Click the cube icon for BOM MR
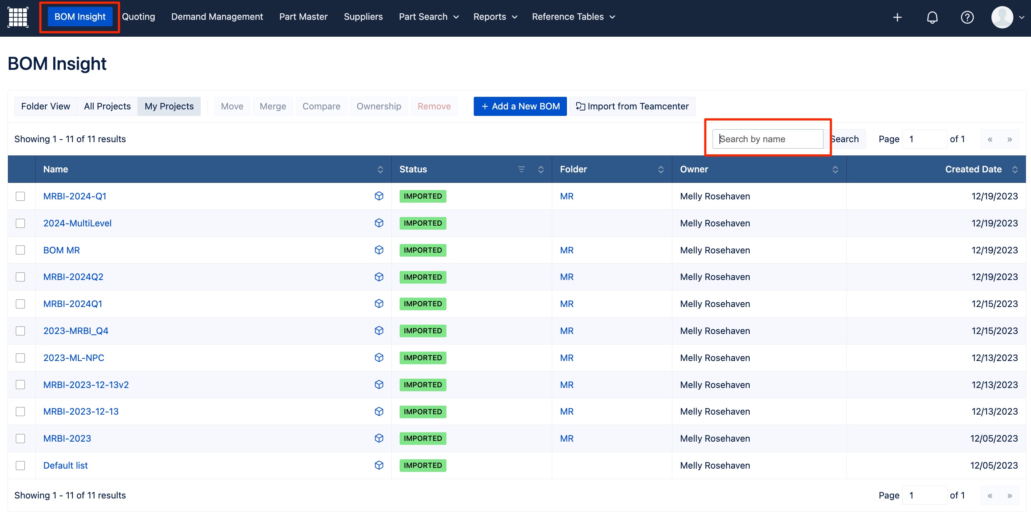The image size is (1031, 519). pyautogui.click(x=378, y=250)
